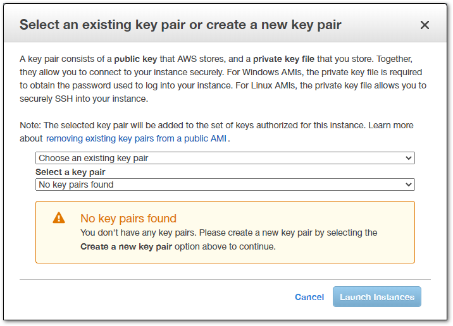453x326 pixels.
Task: Open removing existing key pairs from public AMI link
Action: [136, 138]
